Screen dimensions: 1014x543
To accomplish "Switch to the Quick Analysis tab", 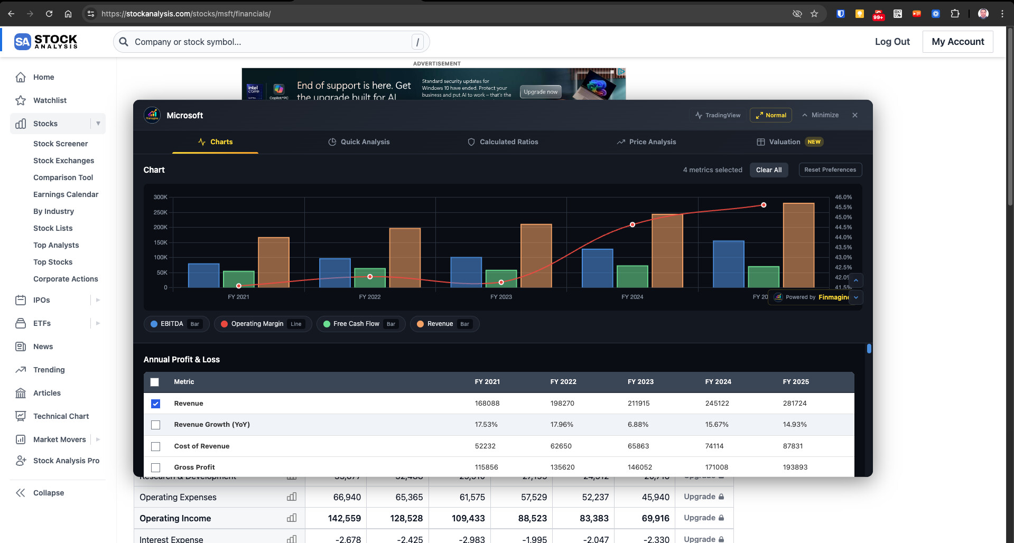I will point(359,142).
